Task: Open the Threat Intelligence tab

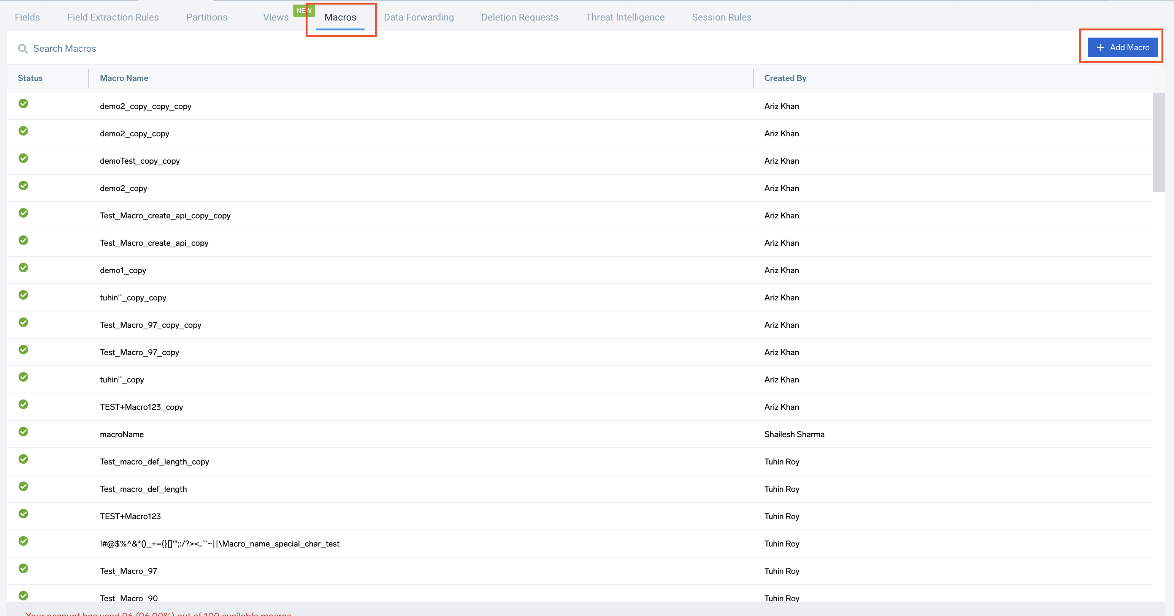Action: click(625, 17)
